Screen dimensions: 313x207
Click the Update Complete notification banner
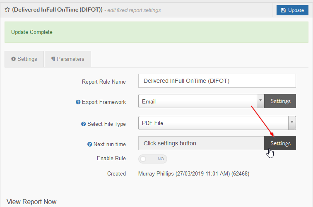(x=156, y=32)
